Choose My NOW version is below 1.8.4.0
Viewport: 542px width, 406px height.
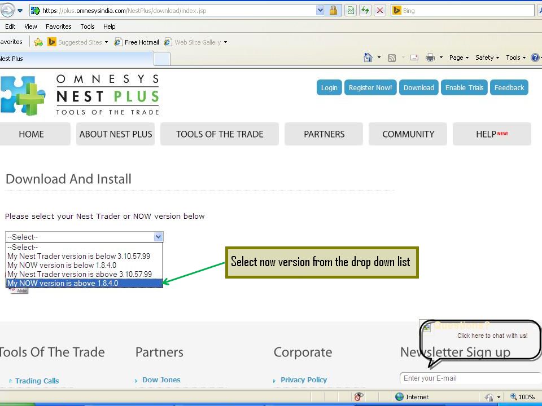(x=84, y=265)
